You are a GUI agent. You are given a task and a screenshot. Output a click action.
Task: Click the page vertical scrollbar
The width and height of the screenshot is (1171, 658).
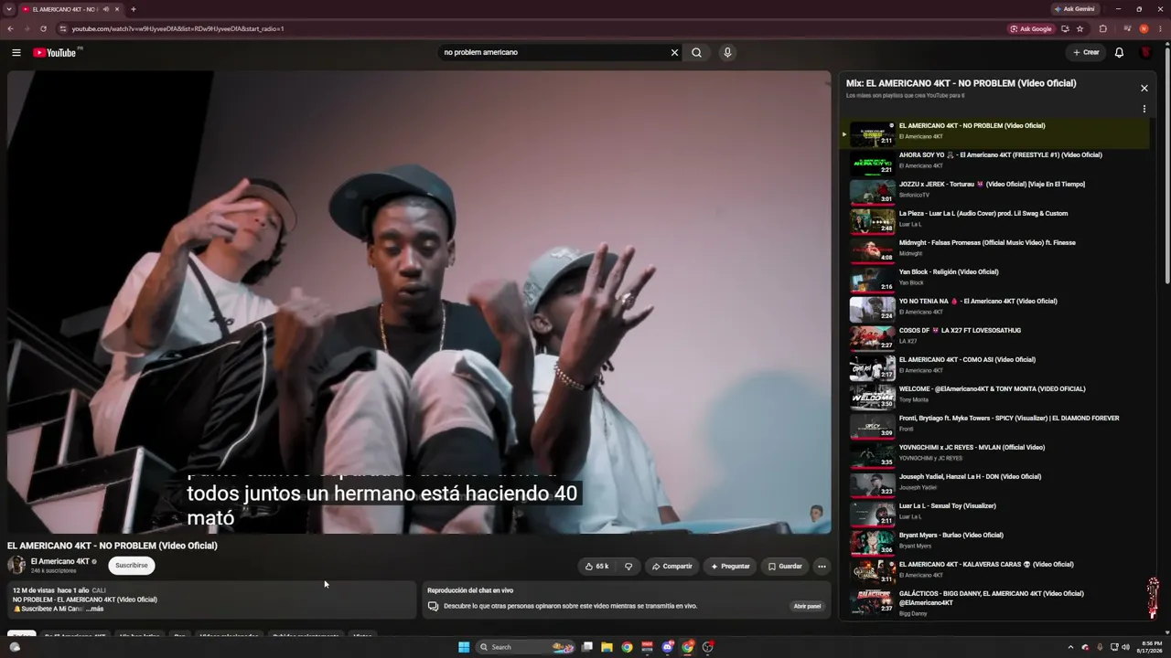point(1167,164)
